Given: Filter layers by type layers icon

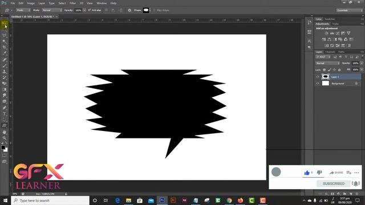Looking at the screenshot, I should click(x=346, y=57).
